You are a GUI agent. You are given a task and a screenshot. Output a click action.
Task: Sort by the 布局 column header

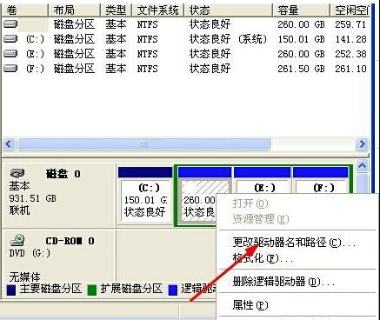pyautogui.click(x=74, y=10)
